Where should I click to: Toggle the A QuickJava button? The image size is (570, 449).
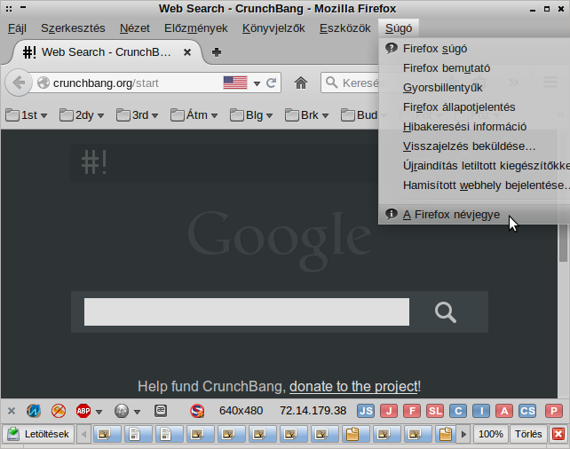pyautogui.click(x=504, y=411)
